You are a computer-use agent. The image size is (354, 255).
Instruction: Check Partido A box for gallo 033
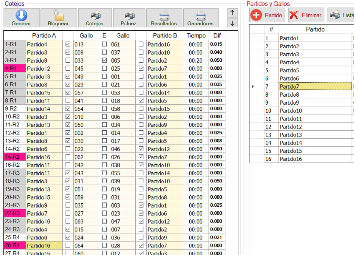point(68,60)
